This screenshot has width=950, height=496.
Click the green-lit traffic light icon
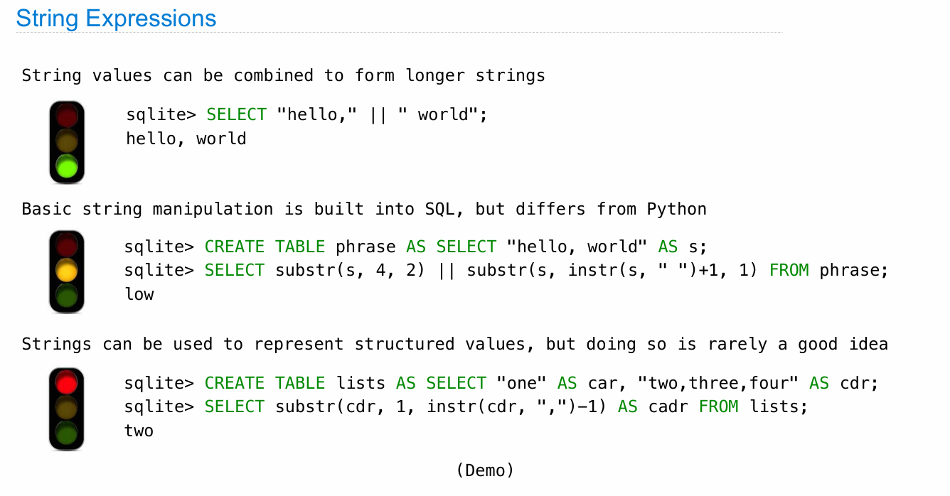pyautogui.click(x=67, y=142)
